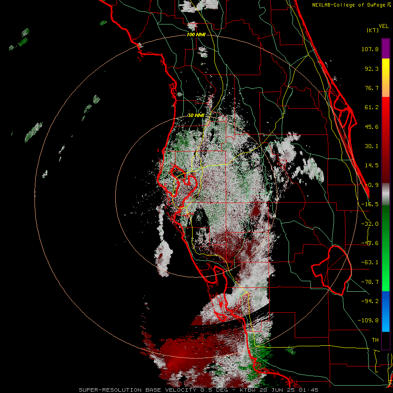Click the 14.5 velocity scale value
Screen dimensions: 393x393
tap(372, 165)
